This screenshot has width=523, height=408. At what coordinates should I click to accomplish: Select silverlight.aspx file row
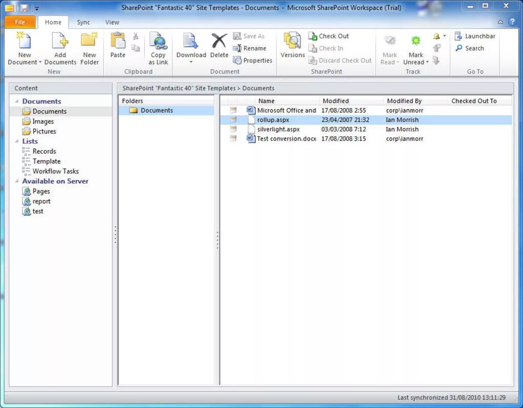point(366,129)
